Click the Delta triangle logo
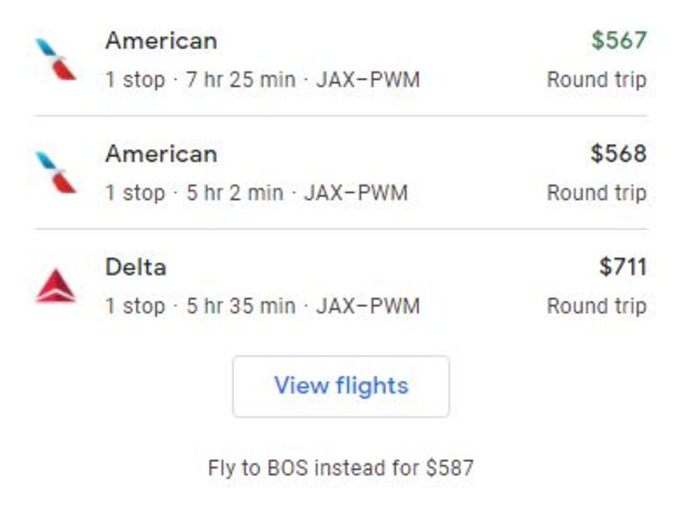Screen dimensions: 684x505 click(x=56, y=285)
